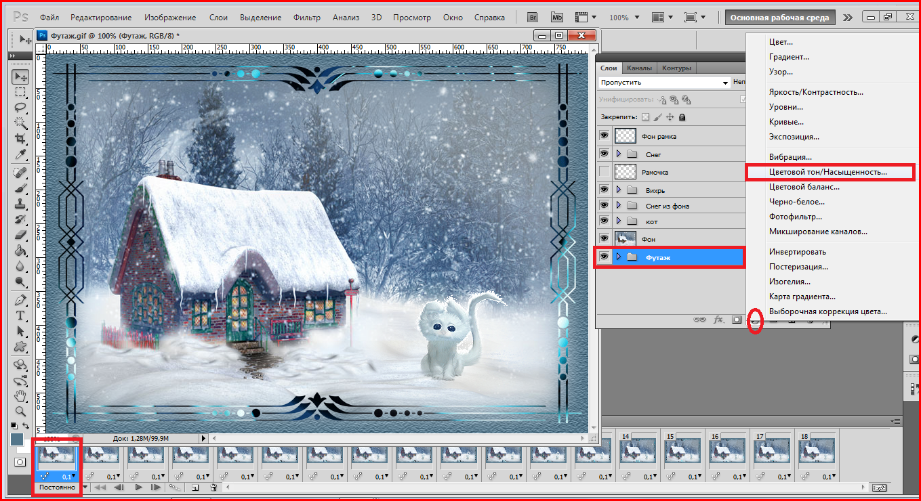Select the Zoom tool in toolbox

[21, 411]
